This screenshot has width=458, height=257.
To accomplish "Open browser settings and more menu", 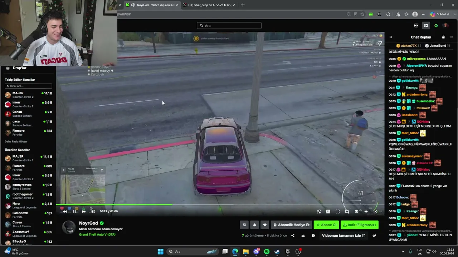I will point(423,14).
